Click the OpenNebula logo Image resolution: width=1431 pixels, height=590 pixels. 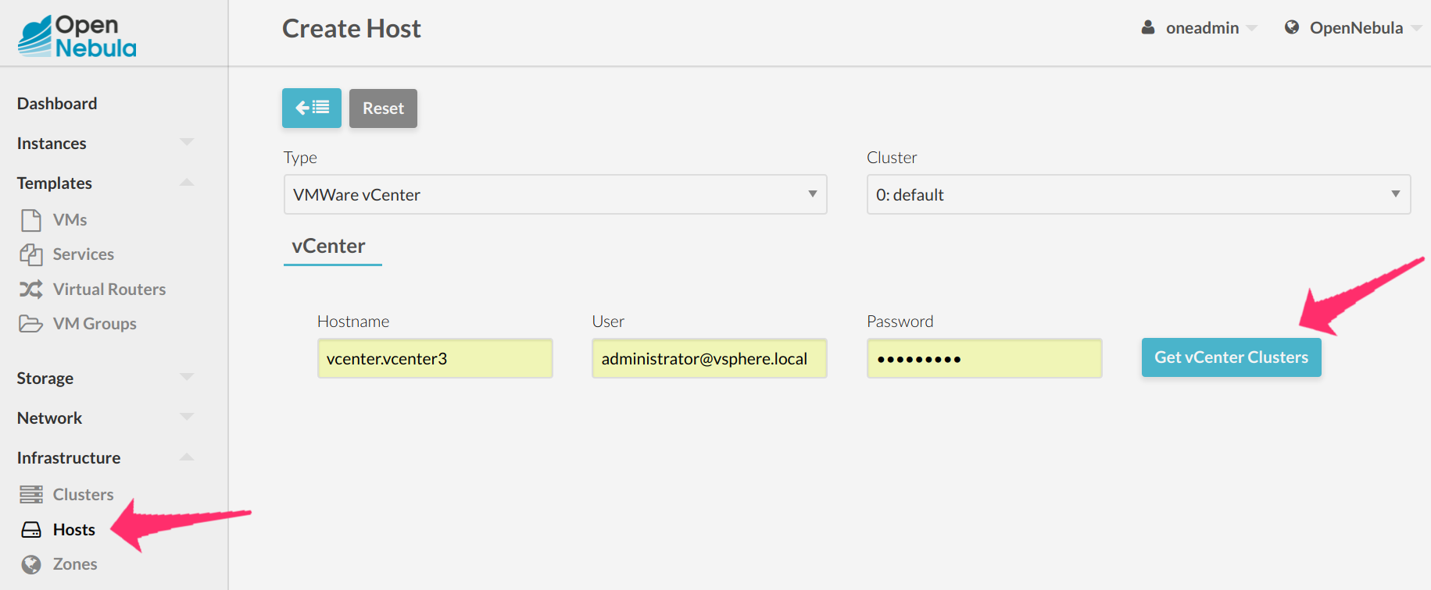(77, 36)
